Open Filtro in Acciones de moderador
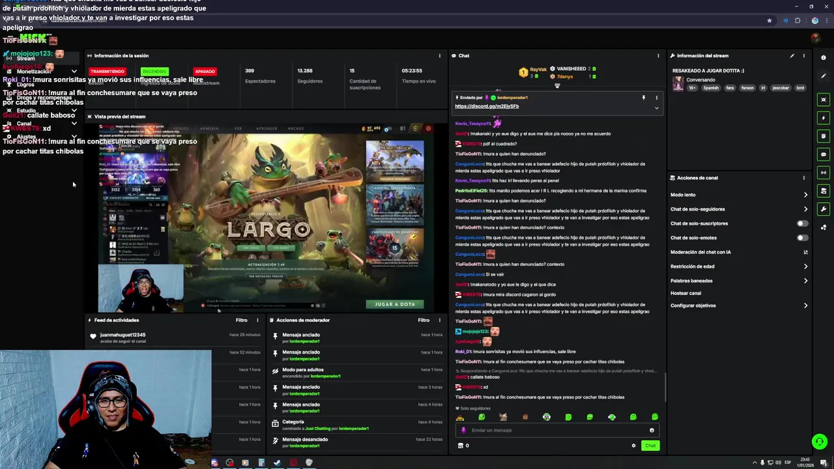The image size is (834, 469). [424, 320]
